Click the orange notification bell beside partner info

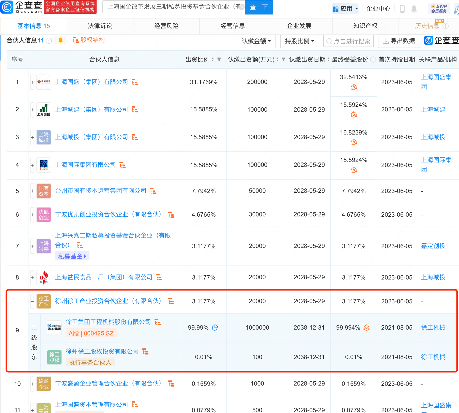pyautogui.click(x=60, y=40)
